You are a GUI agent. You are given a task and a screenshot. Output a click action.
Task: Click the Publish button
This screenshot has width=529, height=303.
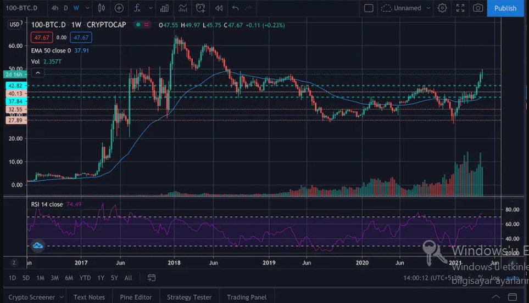click(x=505, y=8)
